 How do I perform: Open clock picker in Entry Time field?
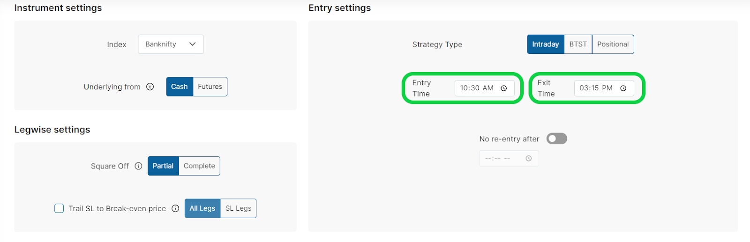[x=504, y=88]
